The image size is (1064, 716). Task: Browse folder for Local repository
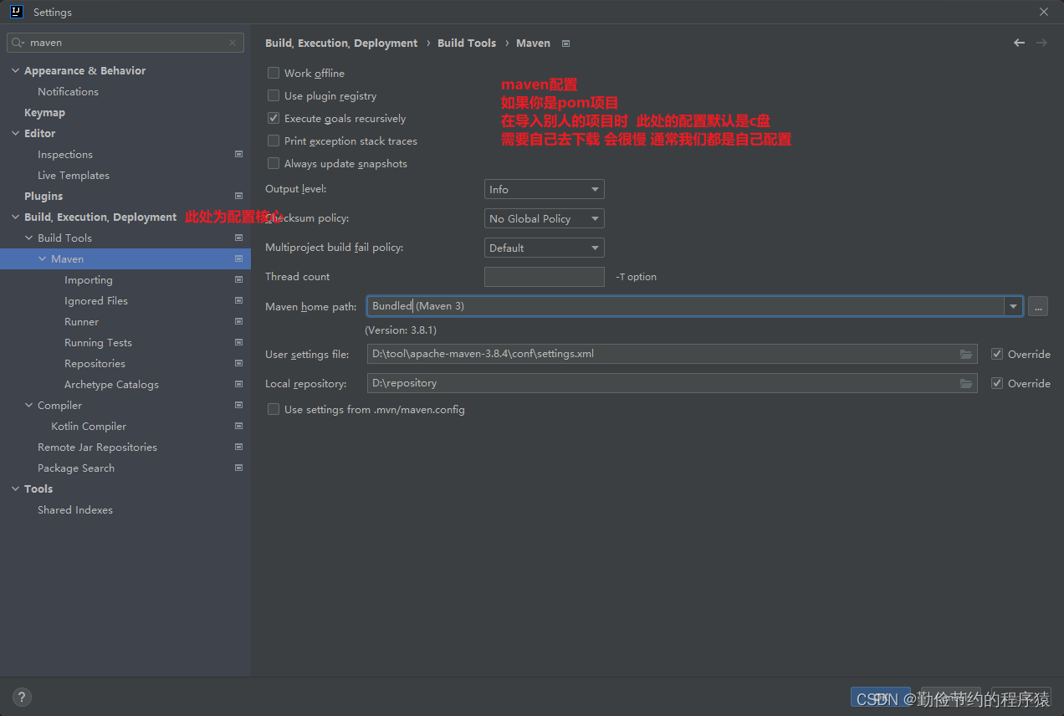click(x=966, y=383)
